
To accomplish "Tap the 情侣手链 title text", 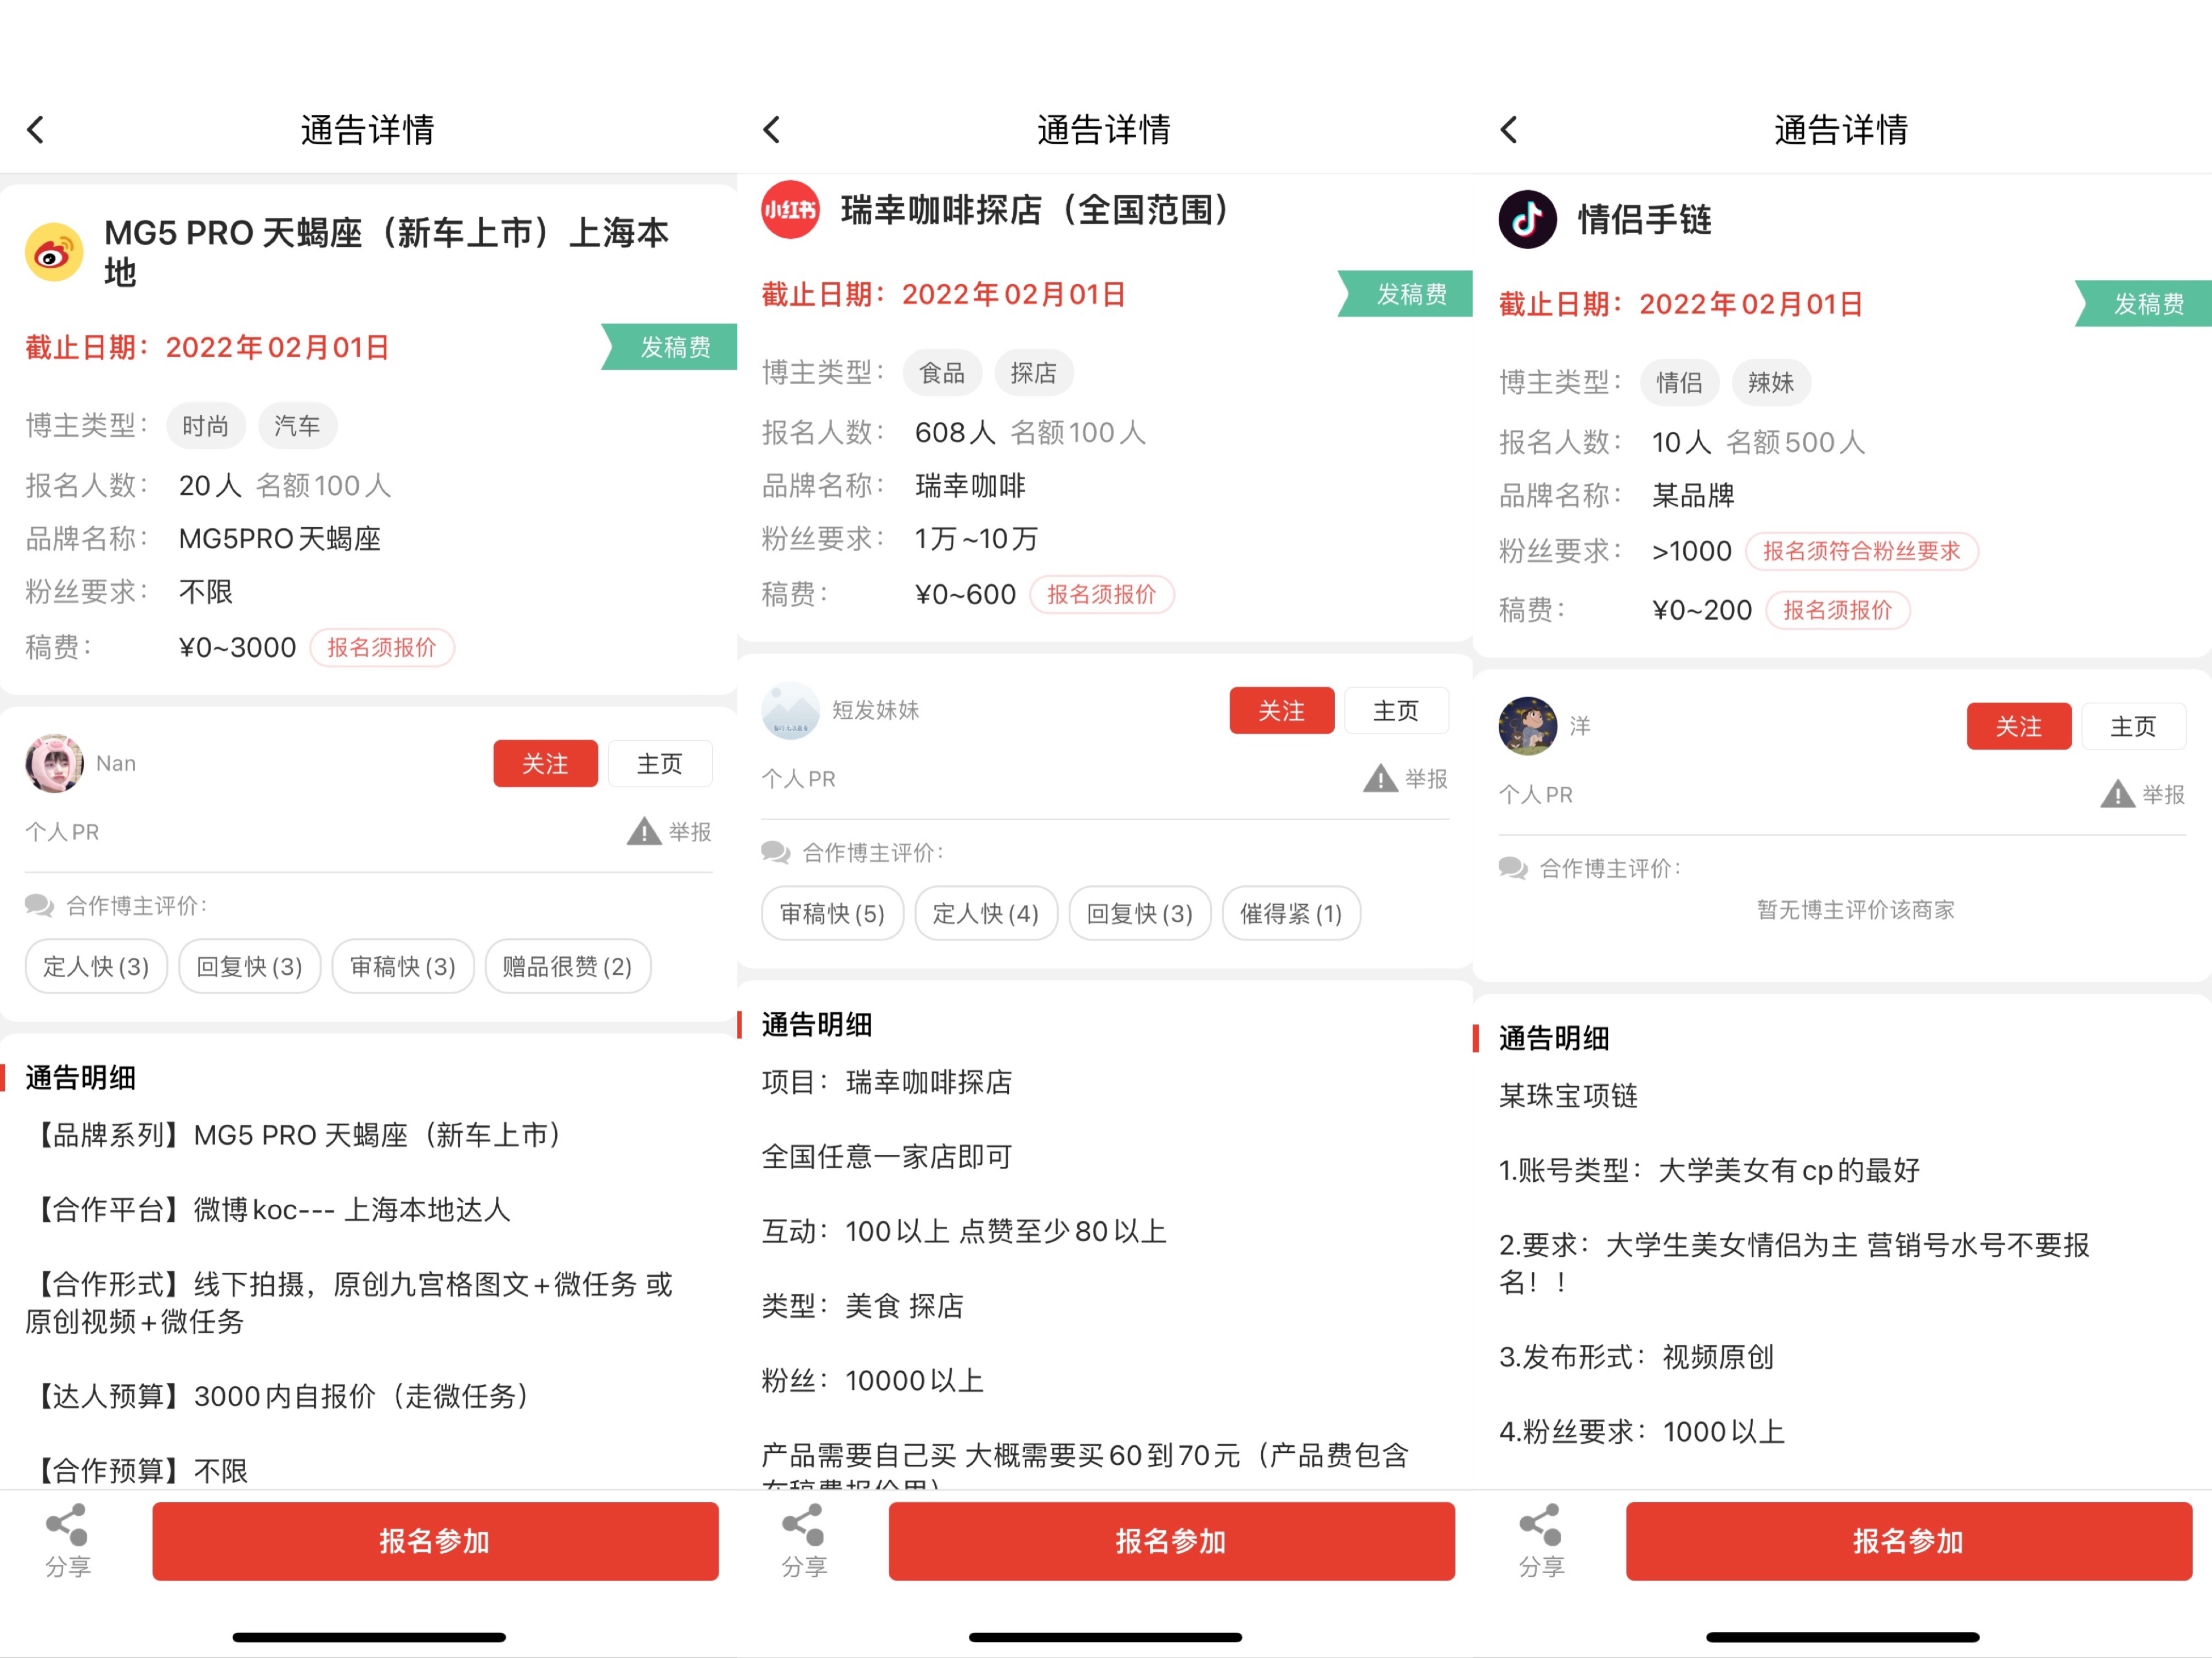I will pos(1645,219).
